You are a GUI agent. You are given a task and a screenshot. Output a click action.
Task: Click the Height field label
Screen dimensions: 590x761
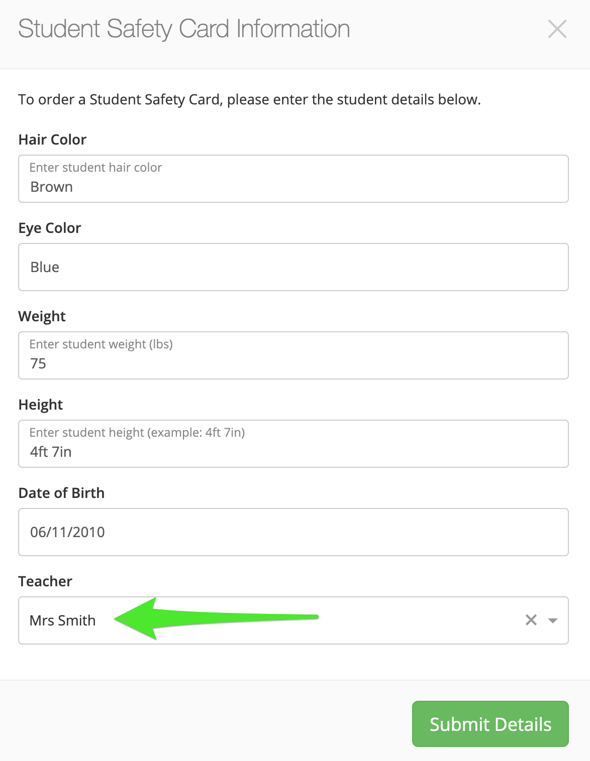(41, 405)
